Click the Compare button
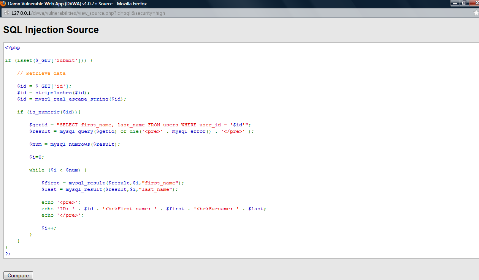 tap(18, 275)
